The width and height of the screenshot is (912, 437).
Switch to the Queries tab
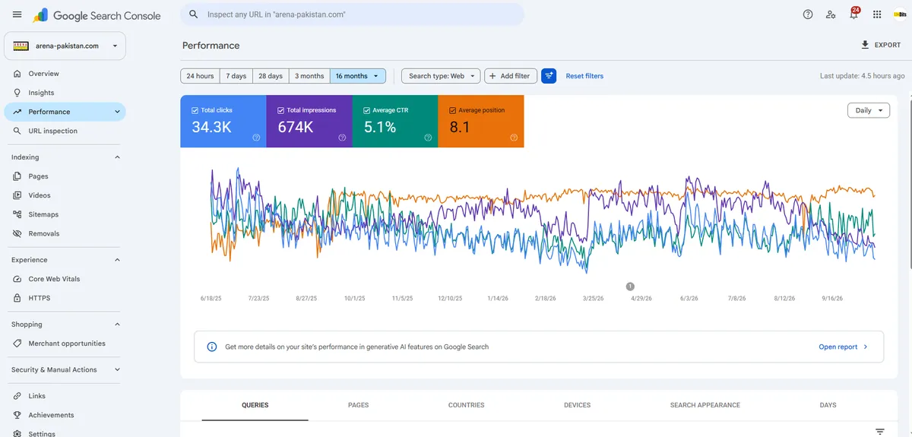255,405
